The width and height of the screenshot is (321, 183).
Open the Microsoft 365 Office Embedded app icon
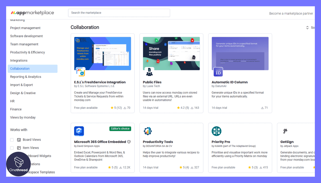pos(79,131)
